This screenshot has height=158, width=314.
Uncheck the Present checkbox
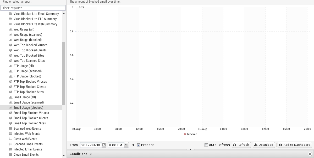click(x=138, y=145)
